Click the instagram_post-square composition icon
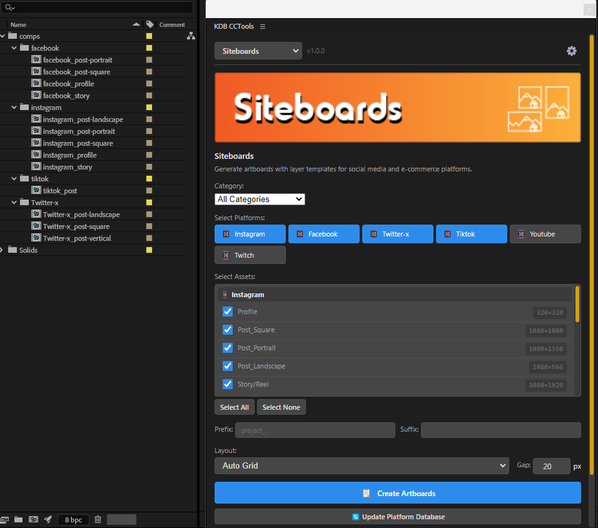598x528 pixels. pyautogui.click(x=36, y=143)
